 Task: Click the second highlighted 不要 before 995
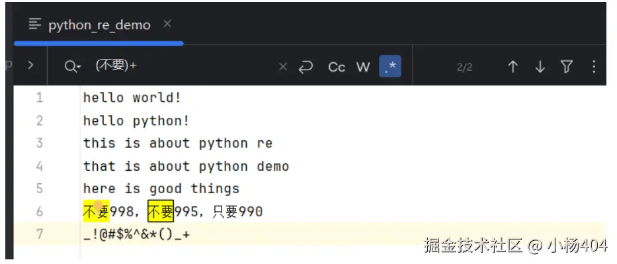(x=161, y=211)
